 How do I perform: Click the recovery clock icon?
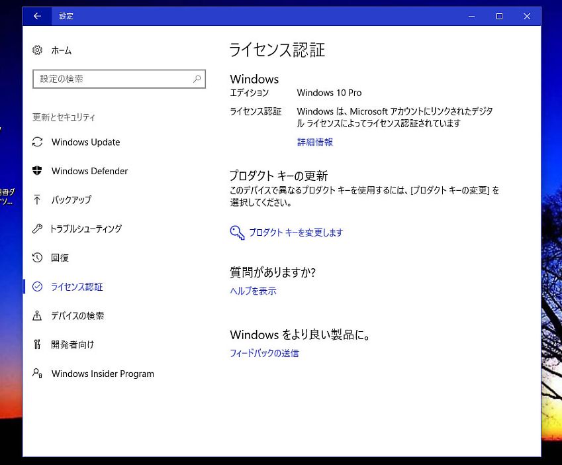37,258
